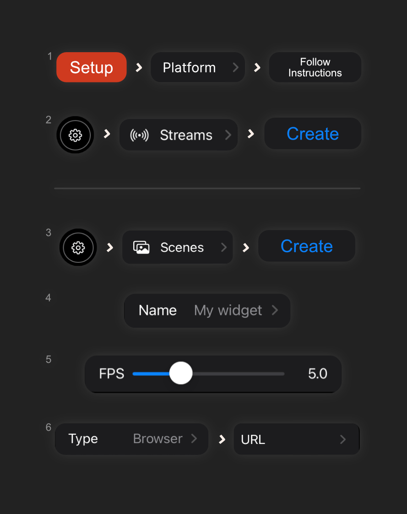Click the red Setup button
The image size is (407, 514).
pyautogui.click(x=91, y=67)
